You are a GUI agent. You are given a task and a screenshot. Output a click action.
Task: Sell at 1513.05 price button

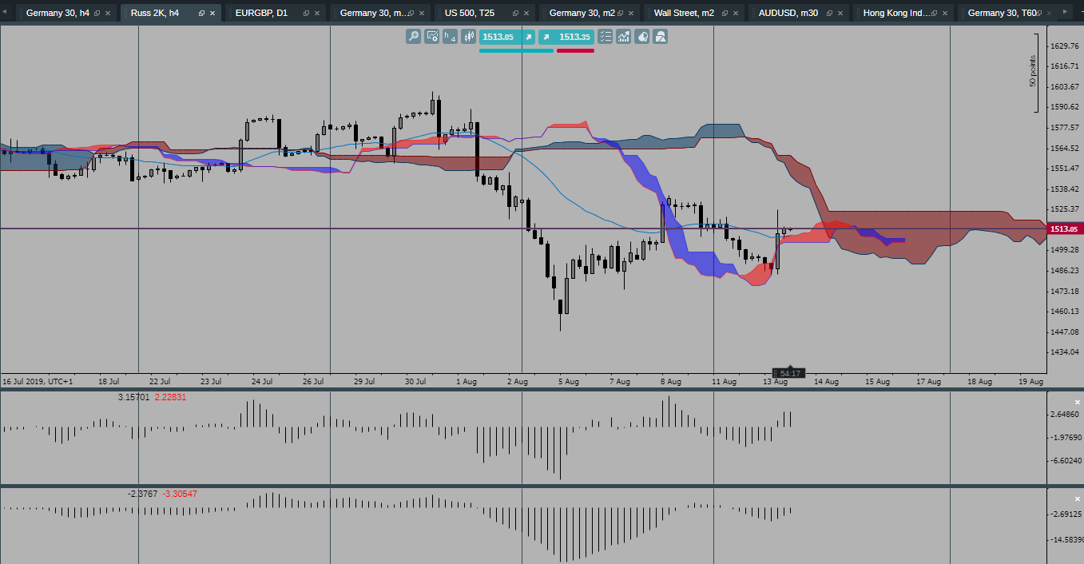(507, 37)
